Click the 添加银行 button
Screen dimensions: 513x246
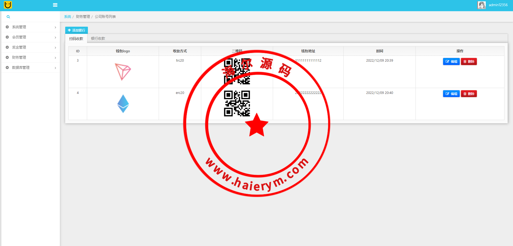click(76, 30)
